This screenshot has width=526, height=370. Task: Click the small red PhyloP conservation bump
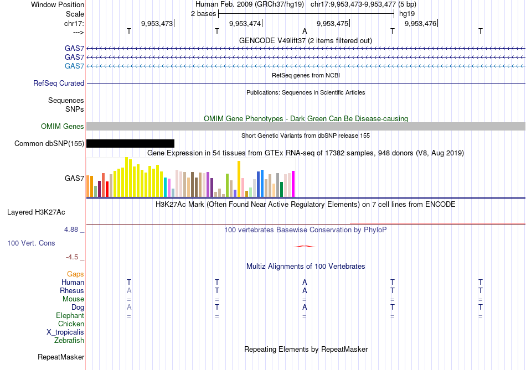click(305, 246)
